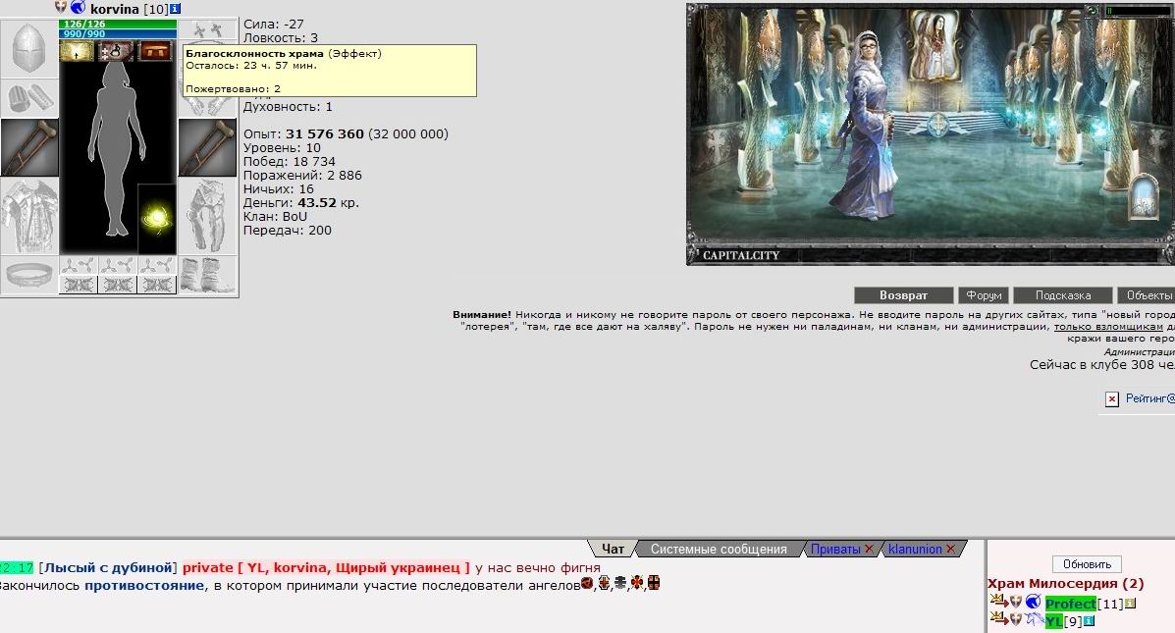Close the klanunion chat tab
The height and width of the screenshot is (633, 1175).
(x=951, y=550)
